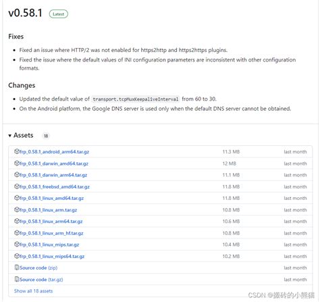
Task: Expand list with Show all 18 assets
Action: point(33,291)
